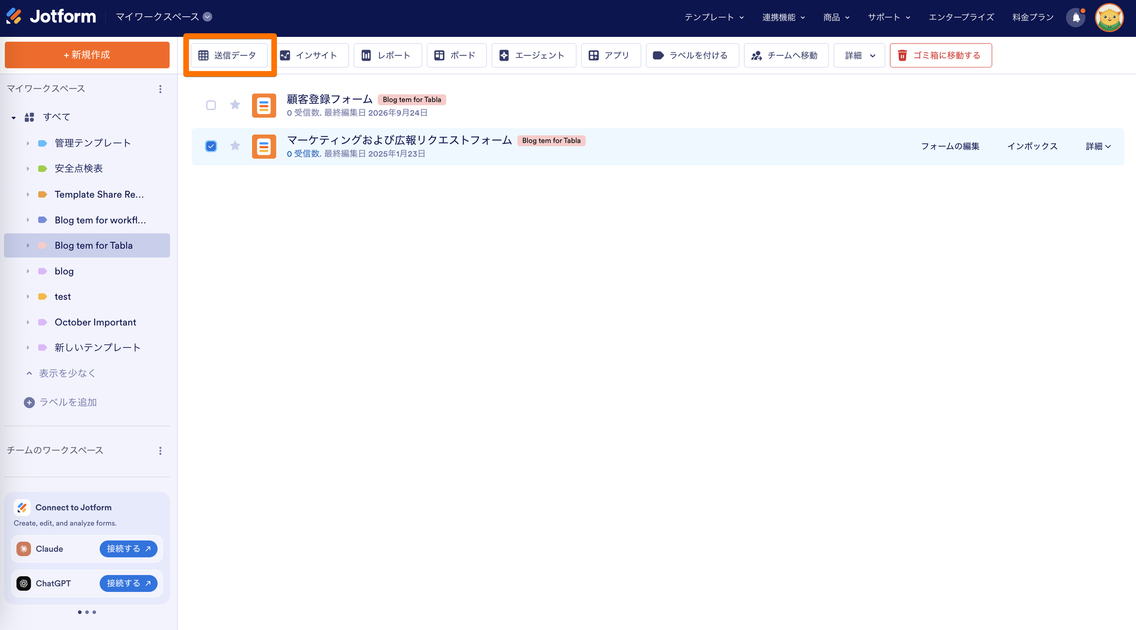Open 商品 header menu
This screenshot has height=630, width=1136.
coord(836,17)
